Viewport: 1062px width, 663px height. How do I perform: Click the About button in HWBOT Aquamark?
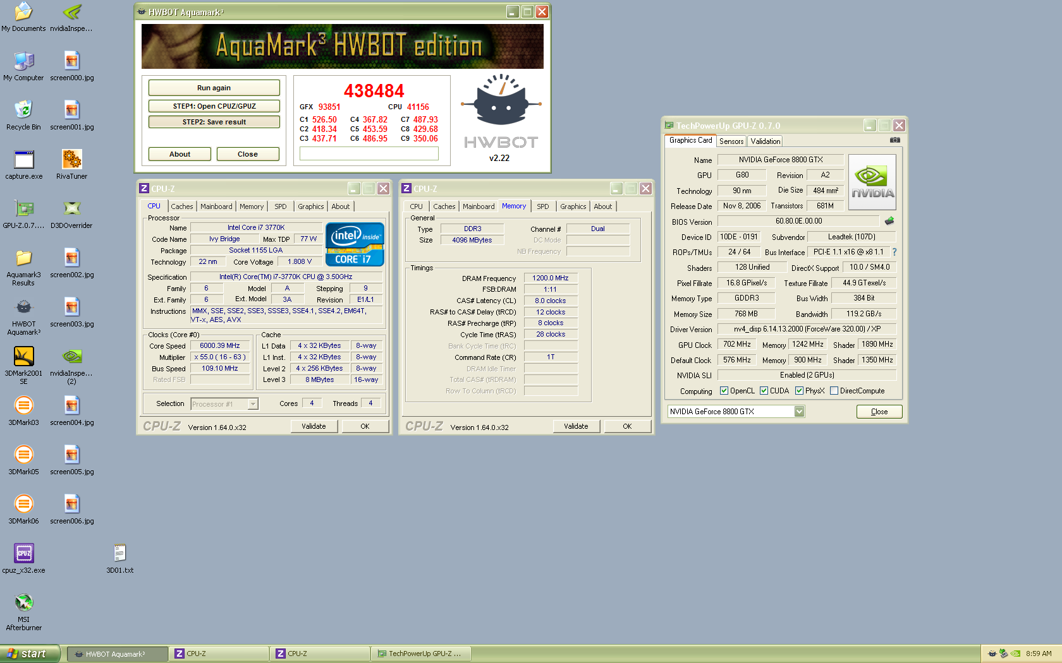(x=180, y=154)
